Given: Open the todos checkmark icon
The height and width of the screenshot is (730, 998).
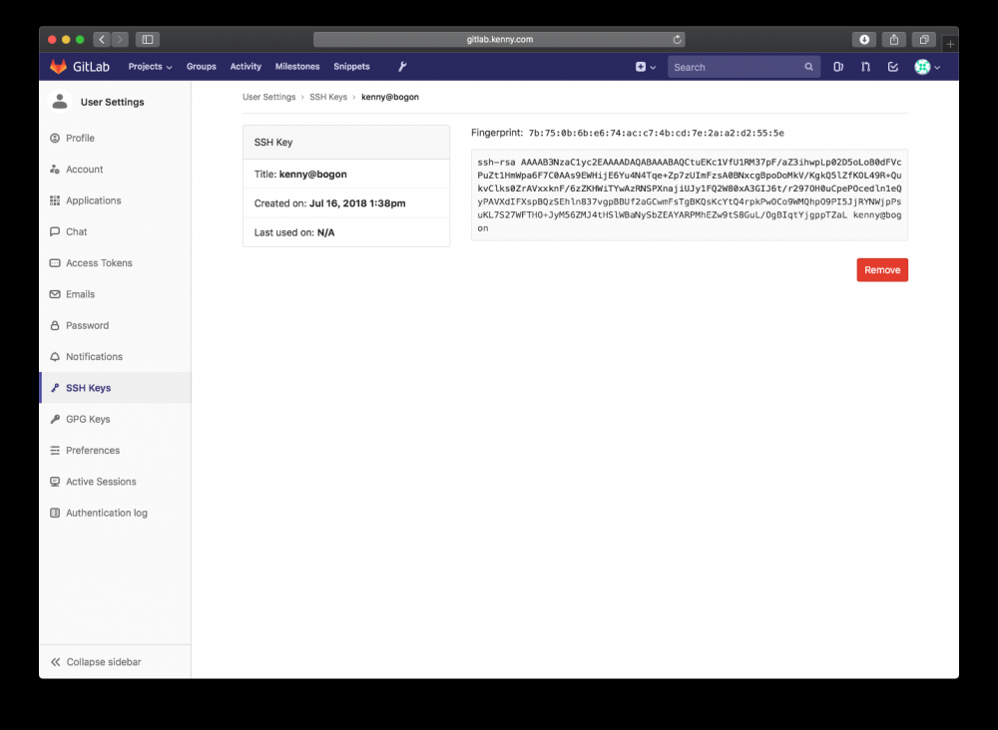Looking at the screenshot, I should point(893,67).
